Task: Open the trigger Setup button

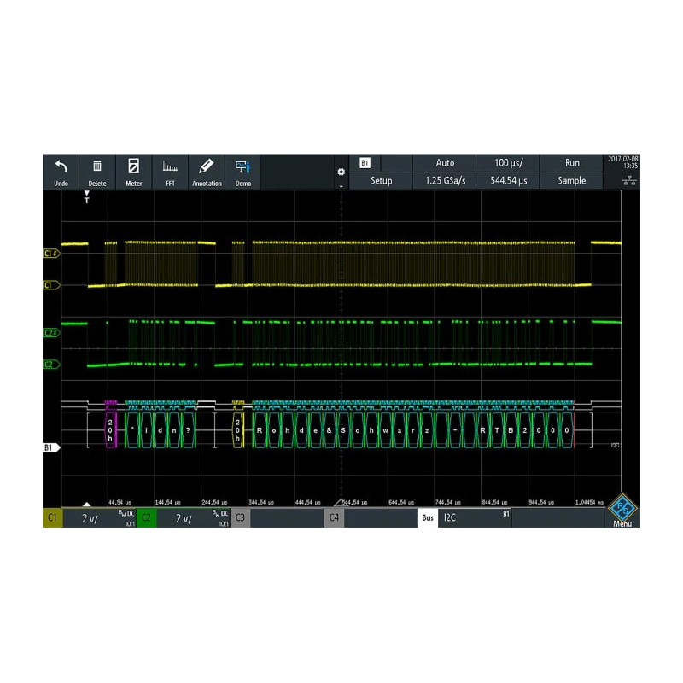Action: [381, 180]
